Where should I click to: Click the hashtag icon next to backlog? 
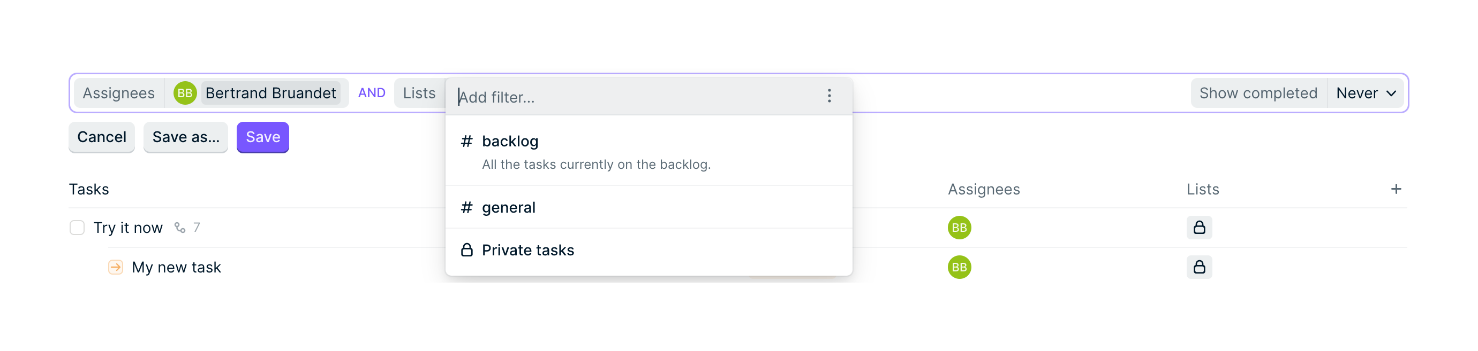pos(466,141)
